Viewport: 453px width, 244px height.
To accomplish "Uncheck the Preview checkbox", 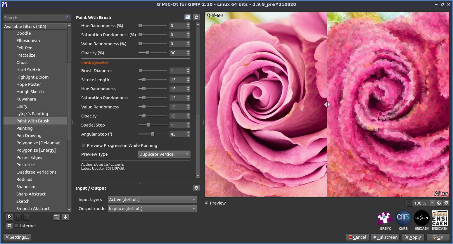I will click(x=207, y=203).
